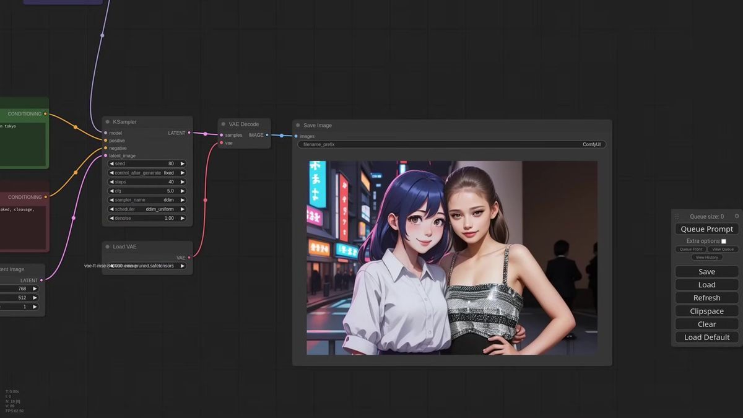
Task: Click the KSampler positive input port
Action: pos(105,141)
